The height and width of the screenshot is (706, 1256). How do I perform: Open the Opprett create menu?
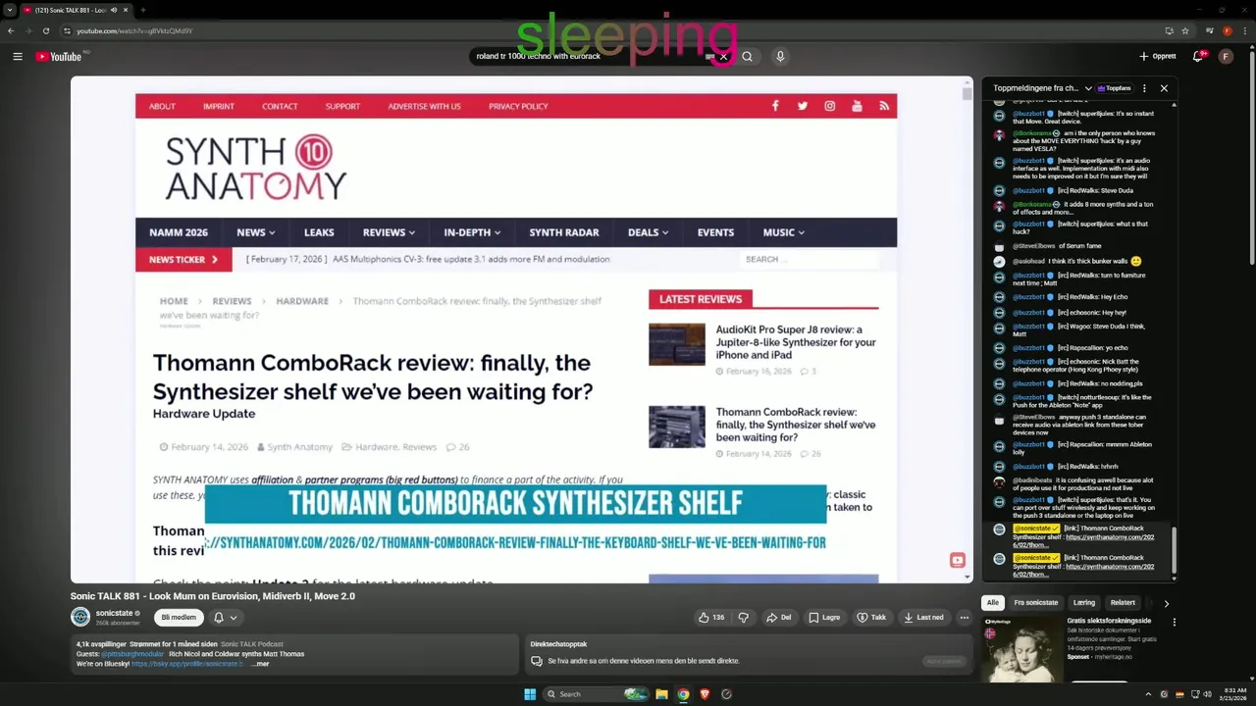coord(1157,57)
